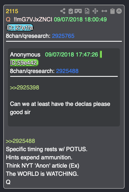Viewport: 129px width, 192px height.
Task: Click the ID:59e442 green badge
Action: coord(24,63)
